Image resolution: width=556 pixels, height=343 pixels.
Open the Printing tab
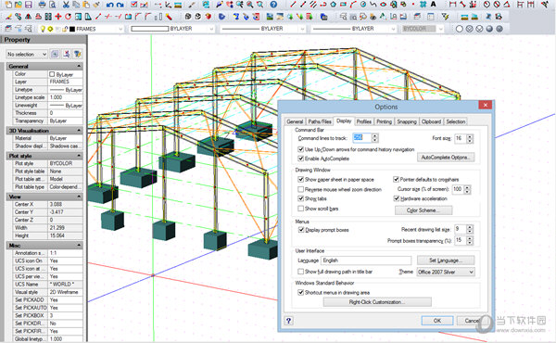pos(384,121)
